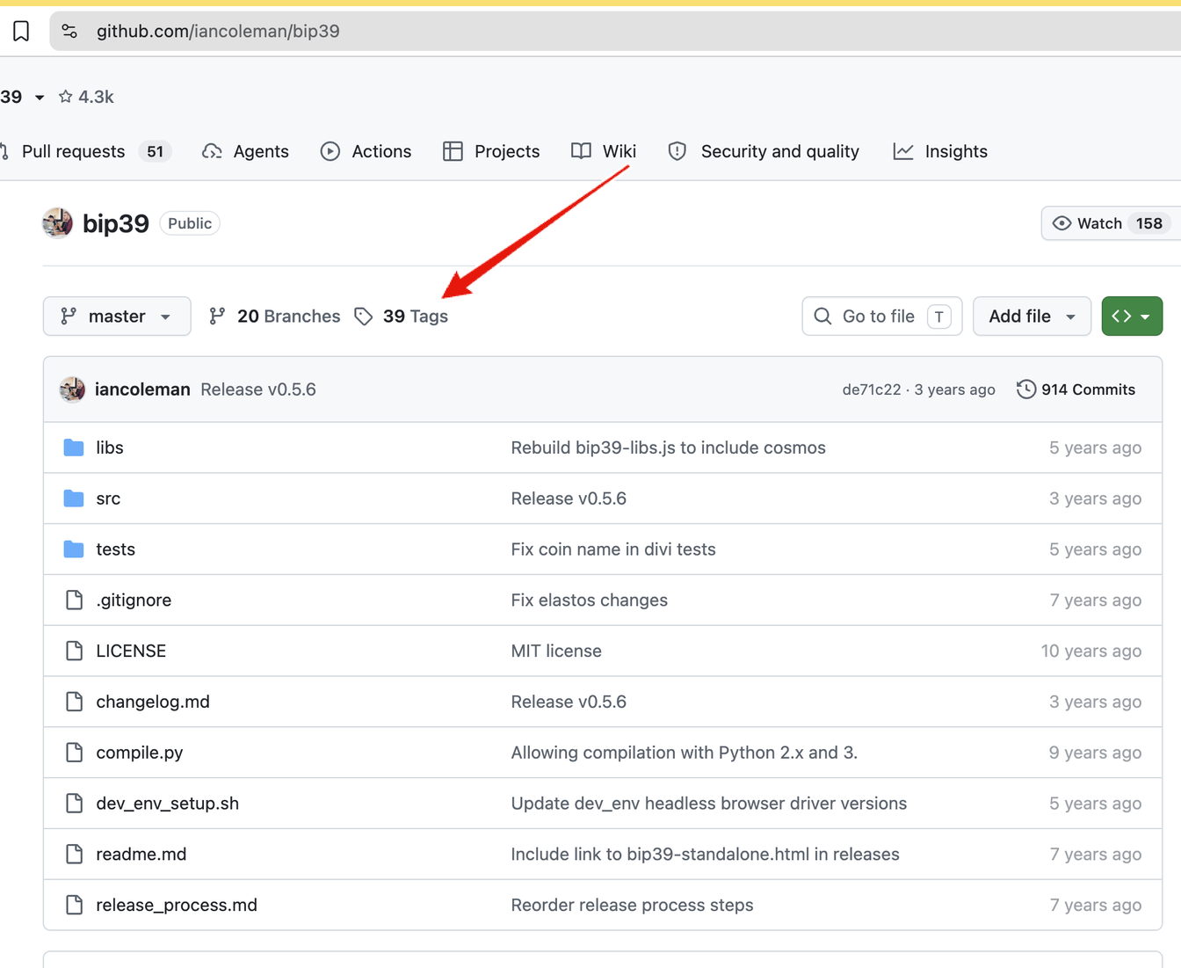Open the libs folder icon
The width and height of the screenshot is (1181, 968).
click(74, 448)
